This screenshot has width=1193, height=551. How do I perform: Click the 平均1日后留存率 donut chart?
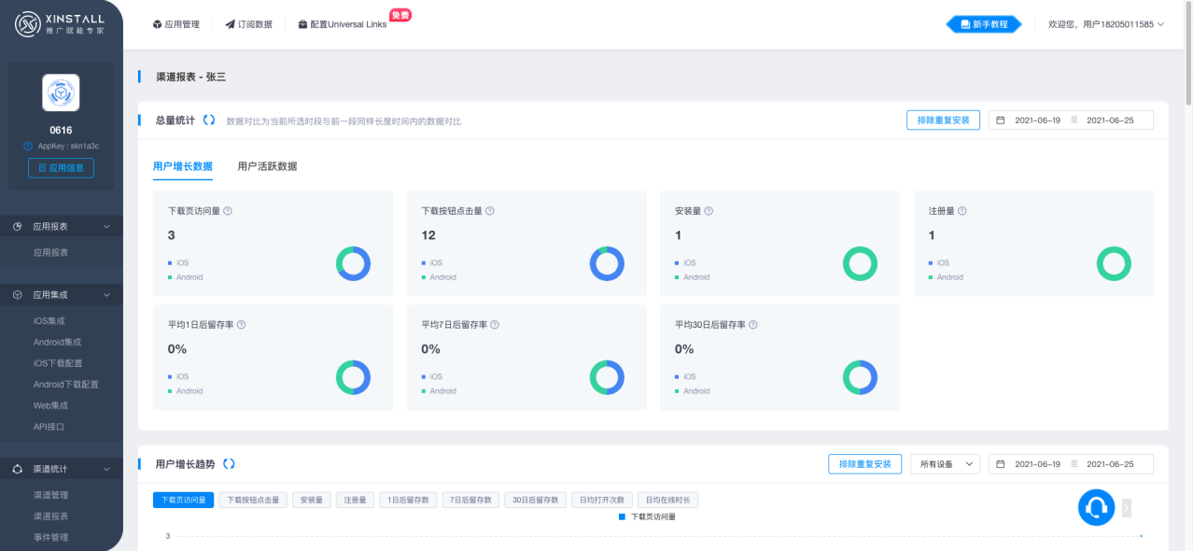[353, 377]
